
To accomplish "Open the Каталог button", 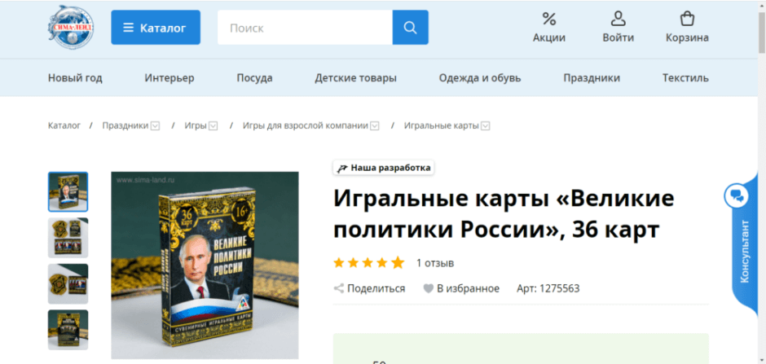I will coord(156,28).
